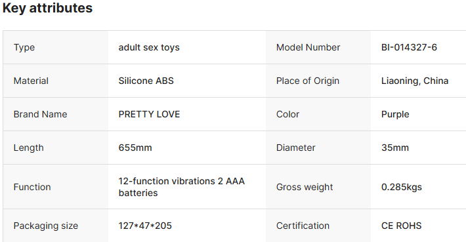
Task: Click the Color label cell
Action: 318,114
